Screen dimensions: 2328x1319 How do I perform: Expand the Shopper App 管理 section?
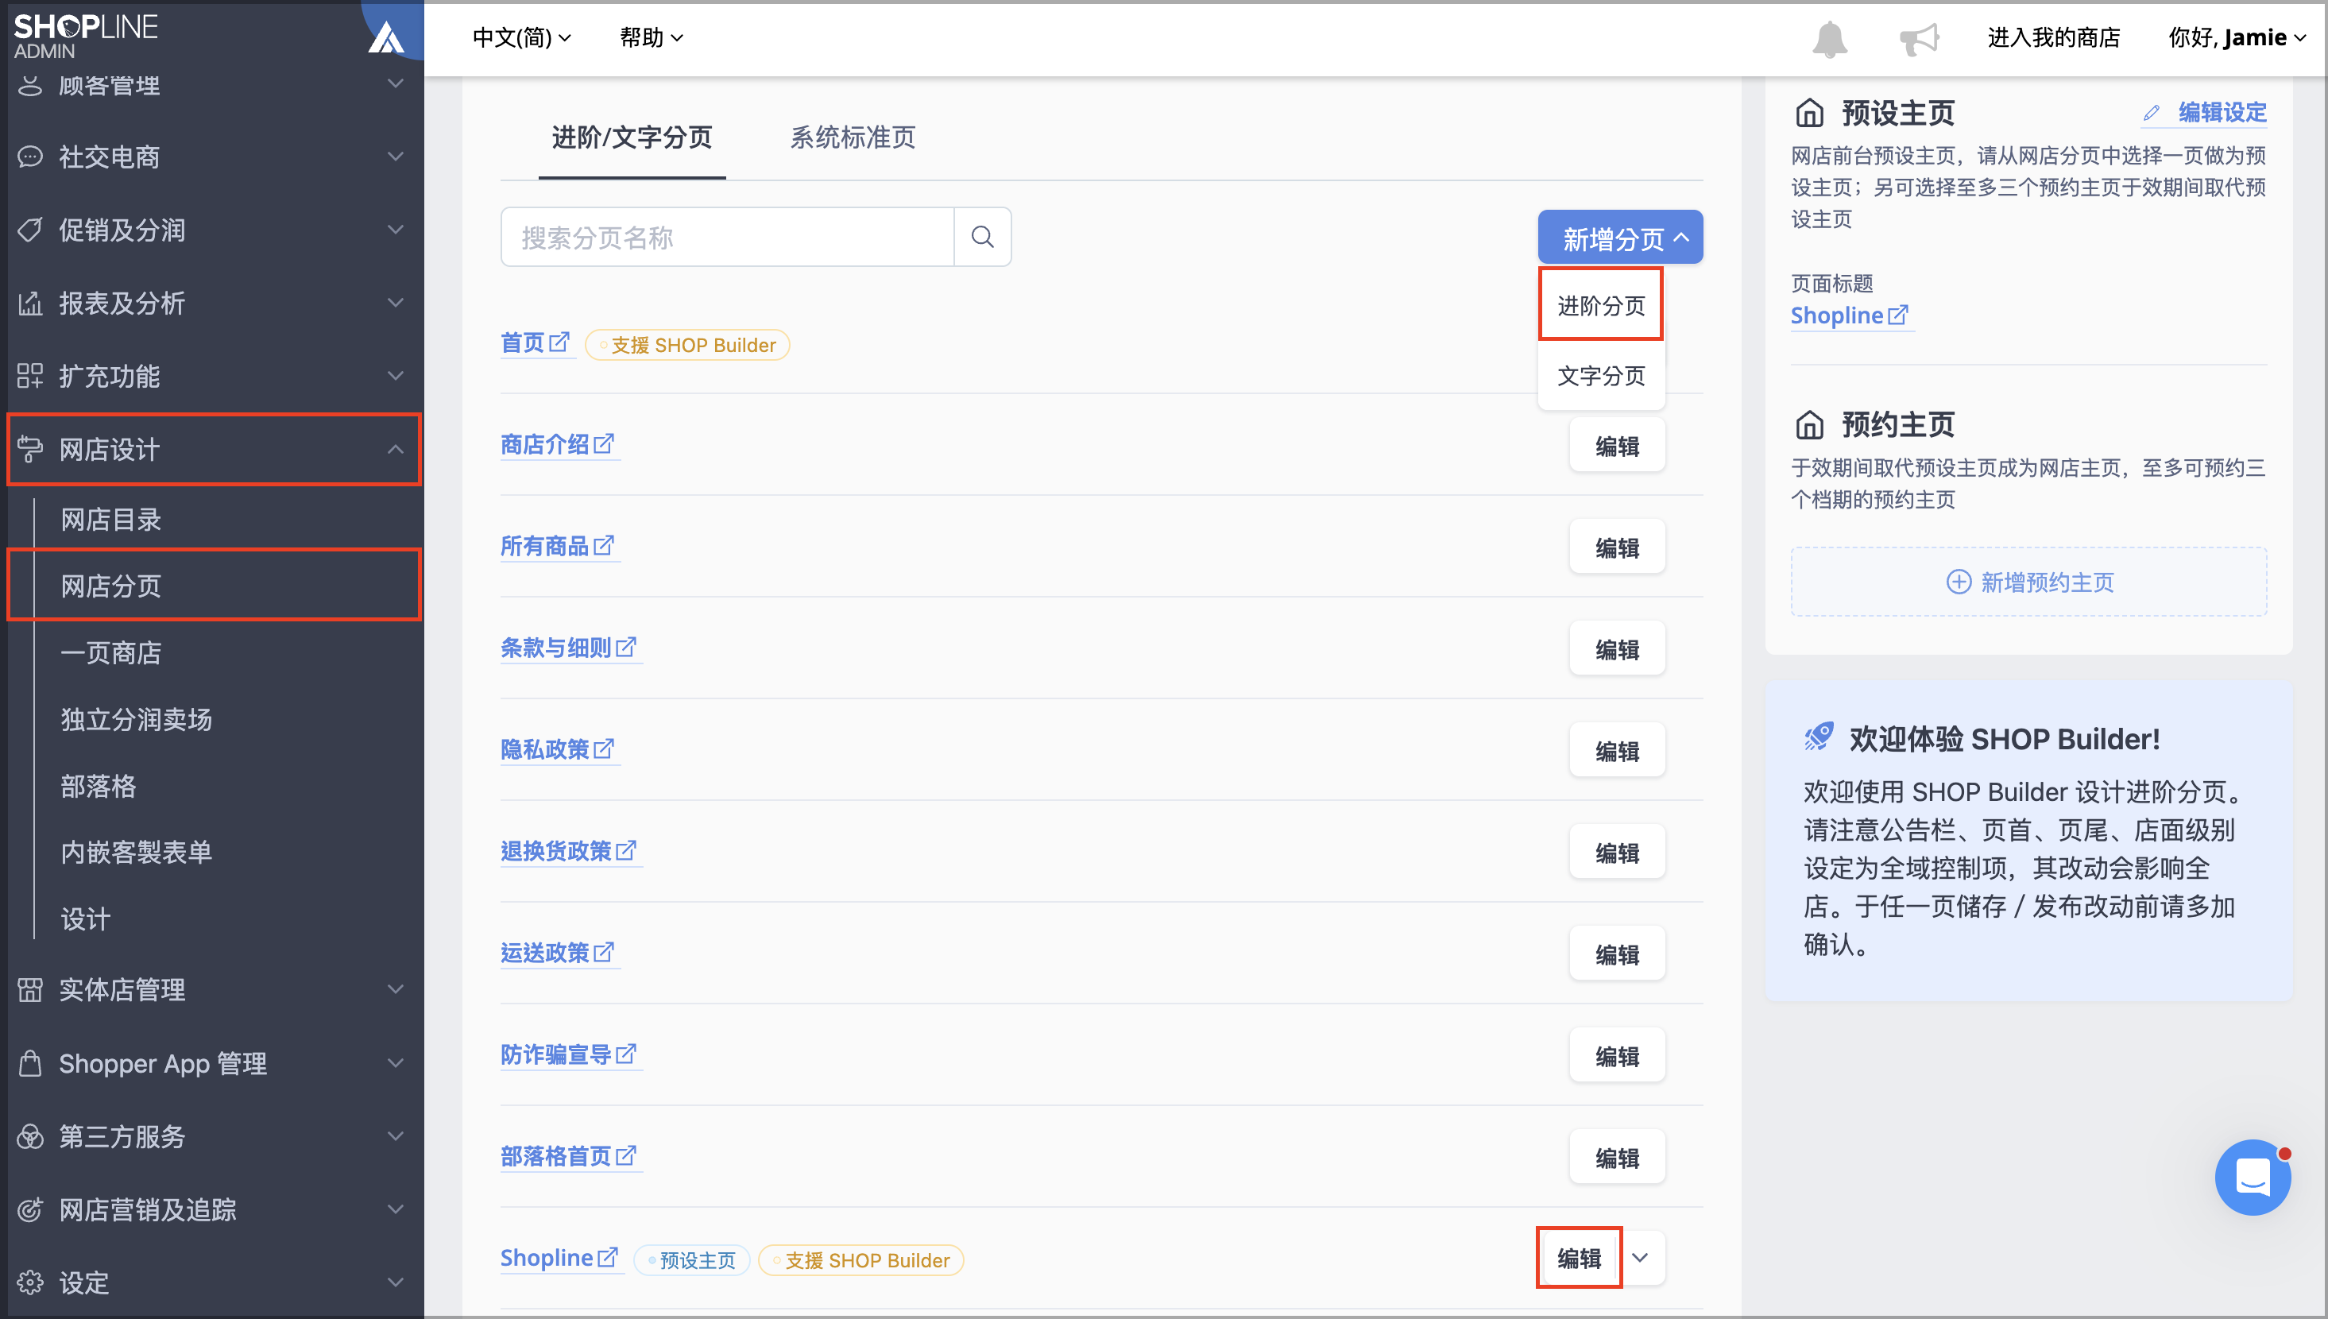click(395, 1062)
